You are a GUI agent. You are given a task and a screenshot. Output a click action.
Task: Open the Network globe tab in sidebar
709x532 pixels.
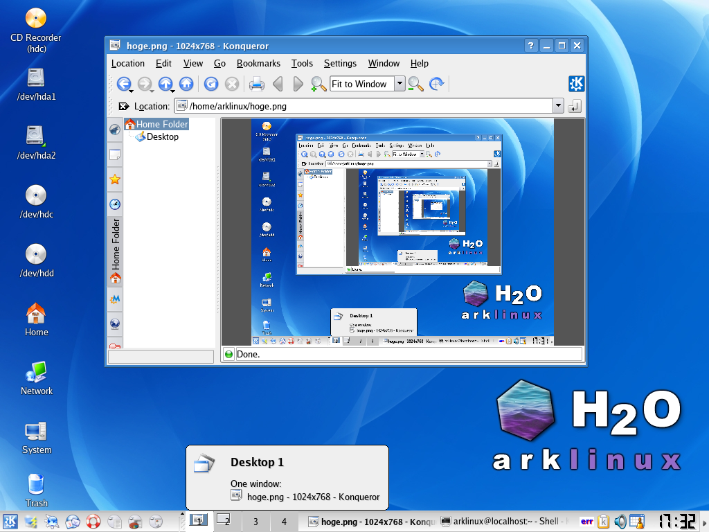(x=115, y=324)
